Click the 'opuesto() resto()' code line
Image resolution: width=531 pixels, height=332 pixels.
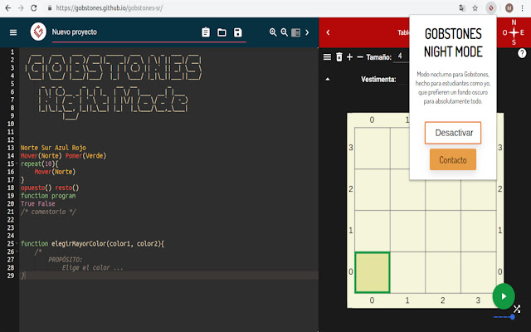click(50, 188)
